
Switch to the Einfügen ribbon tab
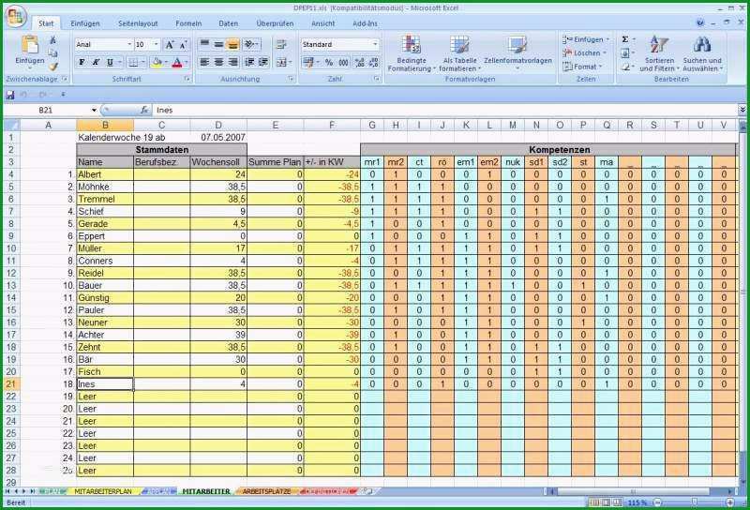85,23
